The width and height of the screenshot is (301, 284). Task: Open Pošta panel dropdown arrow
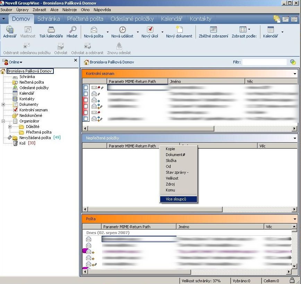tap(295, 219)
